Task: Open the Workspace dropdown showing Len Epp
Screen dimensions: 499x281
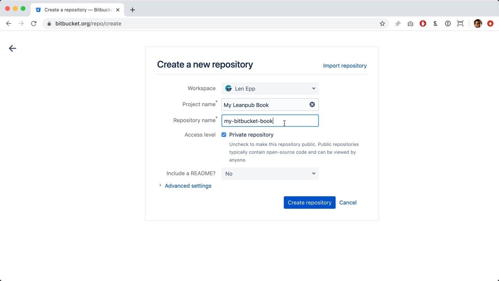Action: tap(270, 89)
